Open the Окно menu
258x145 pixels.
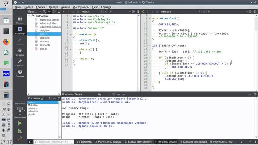95,7
